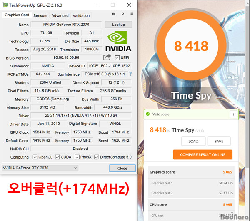
Task: Click the GPU Clock 1584 MHz field
Action: [42, 132]
